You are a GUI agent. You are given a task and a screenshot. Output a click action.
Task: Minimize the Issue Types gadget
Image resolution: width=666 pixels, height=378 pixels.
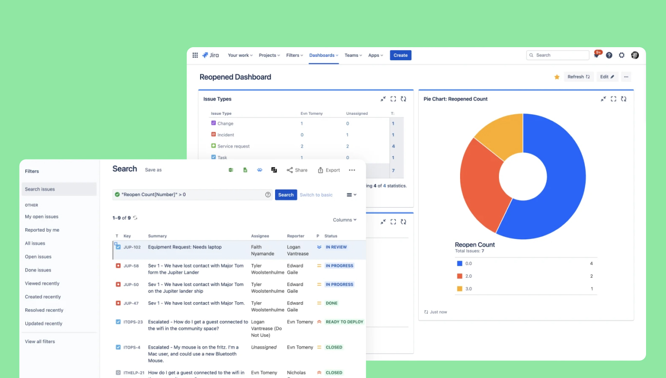pos(383,99)
